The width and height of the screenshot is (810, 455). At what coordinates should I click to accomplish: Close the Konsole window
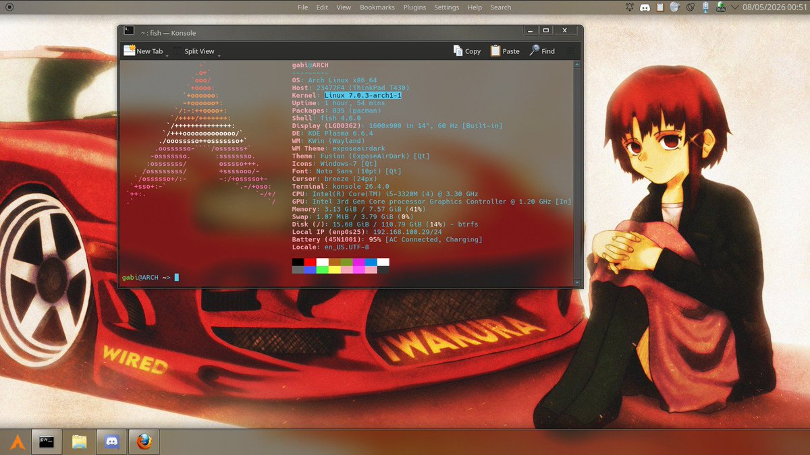(x=565, y=31)
